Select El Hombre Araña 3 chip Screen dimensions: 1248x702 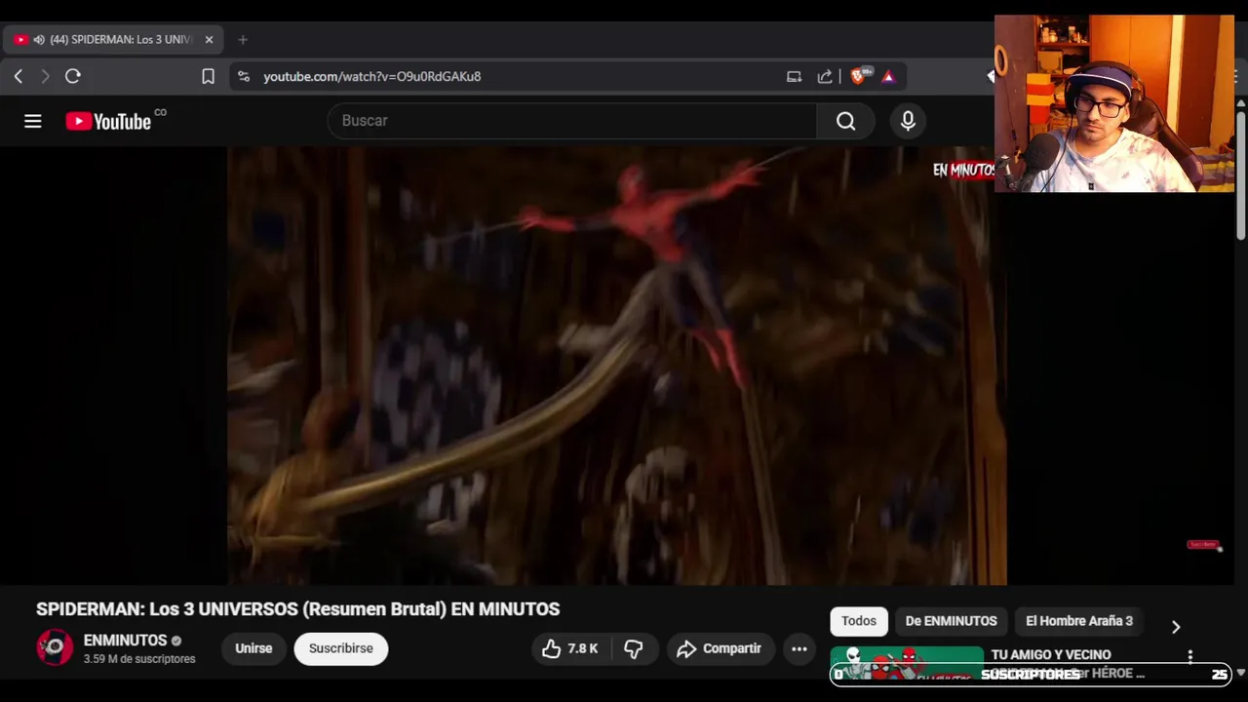coord(1079,621)
